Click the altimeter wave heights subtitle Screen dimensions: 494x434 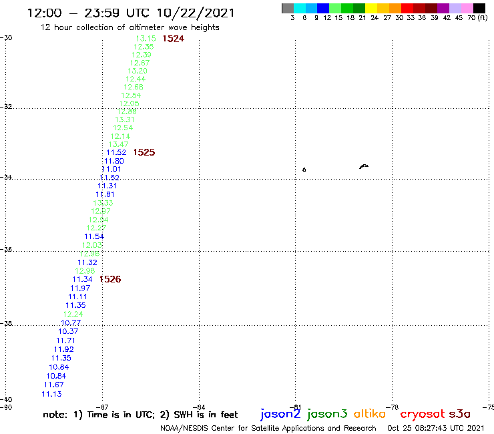130,27
